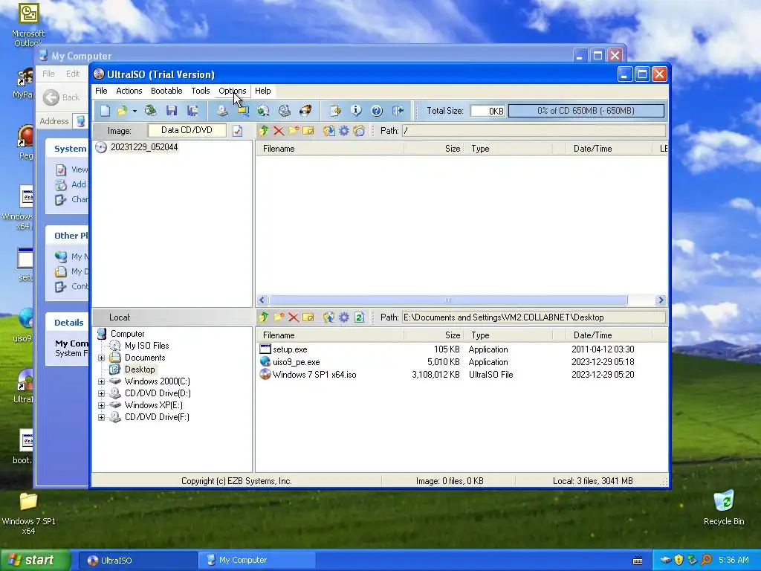
Task: Click the blue question-mark Help icon
Action: (x=377, y=111)
